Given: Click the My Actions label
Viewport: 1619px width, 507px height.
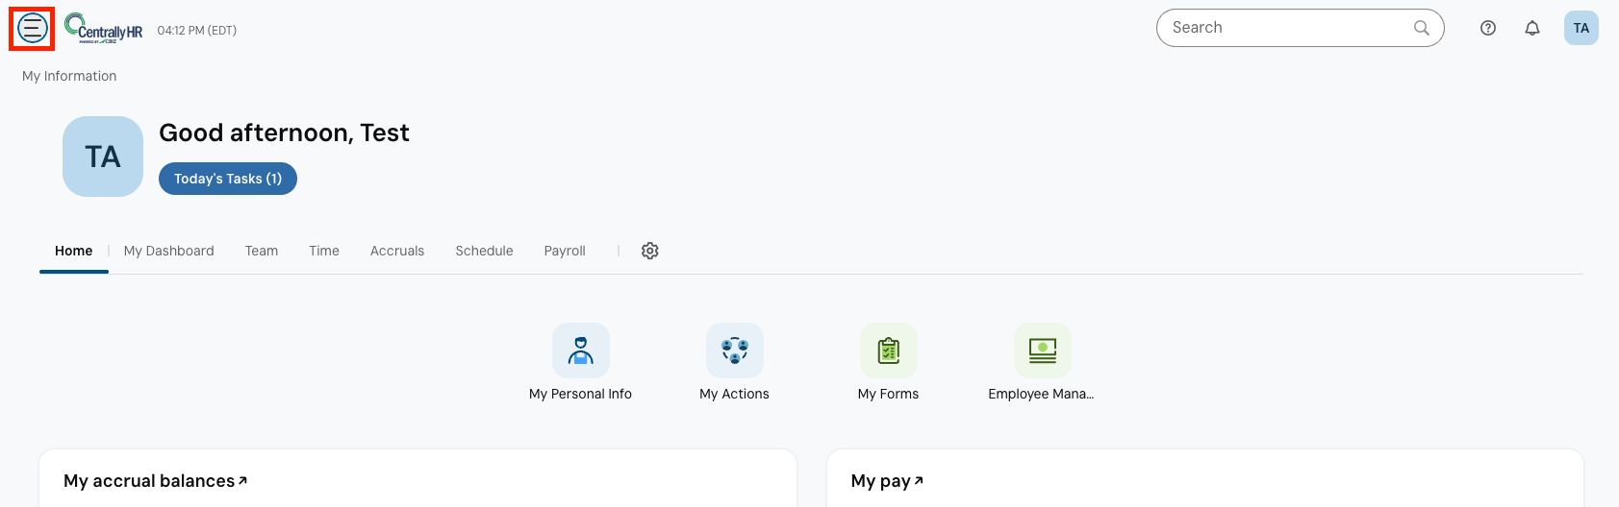Looking at the screenshot, I should click(x=735, y=394).
